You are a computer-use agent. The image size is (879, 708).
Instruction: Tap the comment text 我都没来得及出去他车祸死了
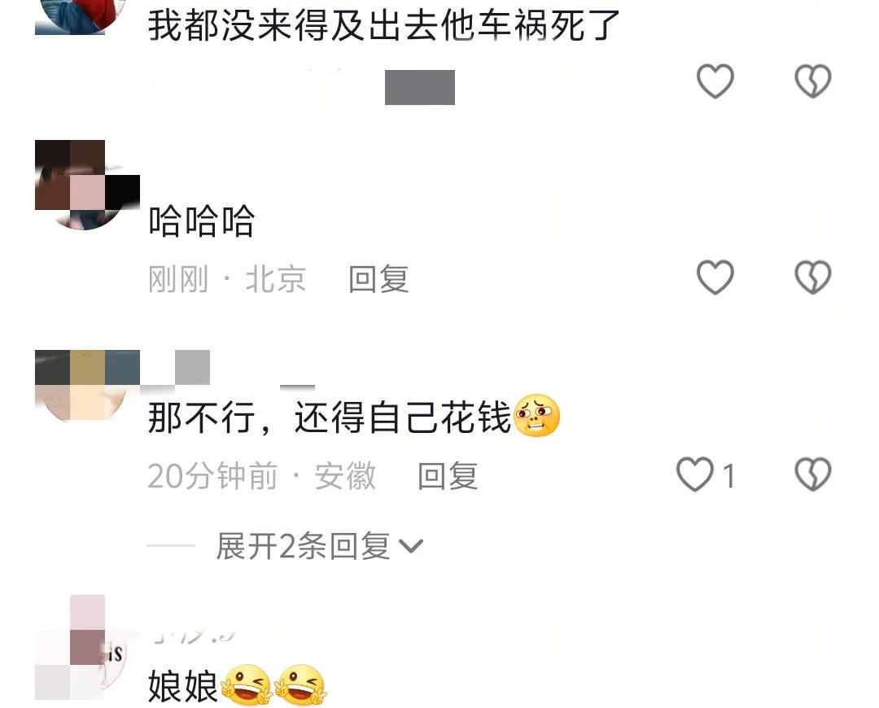coord(384,25)
